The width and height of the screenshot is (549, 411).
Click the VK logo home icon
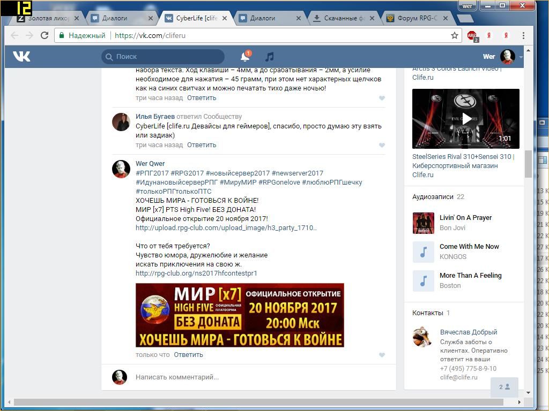(x=21, y=56)
